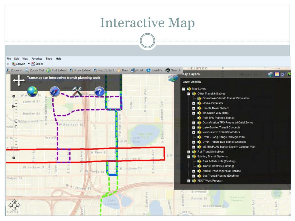The image size is (295, 221).
Task: Open the Tools menu
Action: point(49,59)
